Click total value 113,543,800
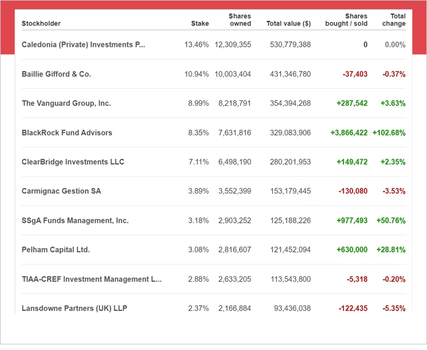Viewport: 427px width, 350px height. tap(290, 279)
